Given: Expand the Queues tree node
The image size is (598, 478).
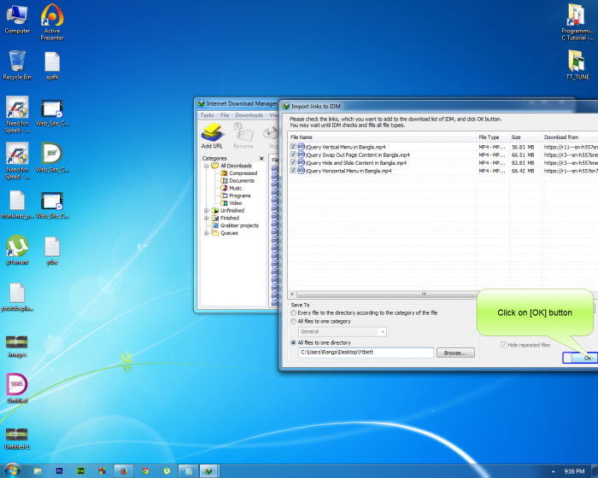Looking at the screenshot, I should click(x=206, y=233).
